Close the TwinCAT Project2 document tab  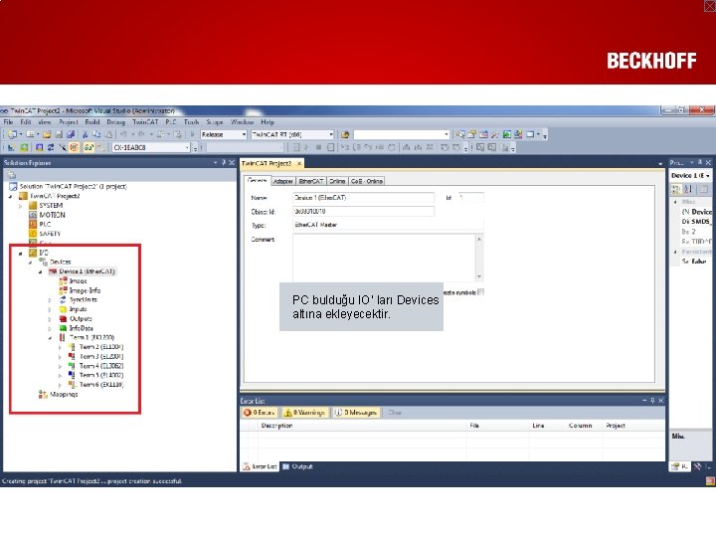pos(299,163)
